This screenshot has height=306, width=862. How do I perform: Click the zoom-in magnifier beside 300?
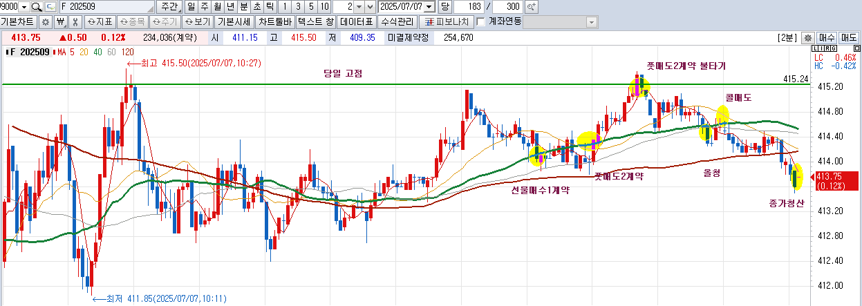click(x=532, y=6)
